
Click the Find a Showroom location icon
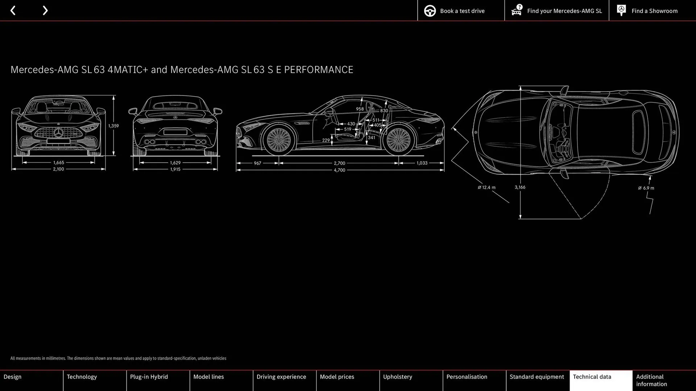(x=621, y=10)
